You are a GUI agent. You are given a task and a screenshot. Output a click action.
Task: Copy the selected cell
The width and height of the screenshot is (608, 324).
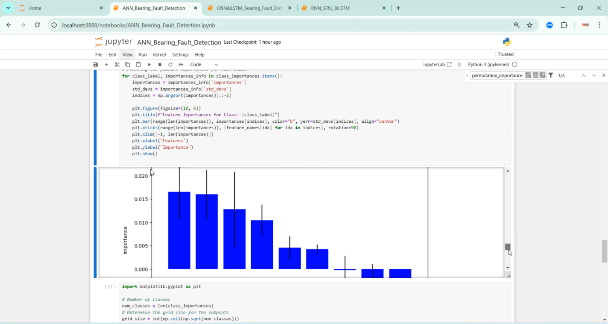point(127,64)
